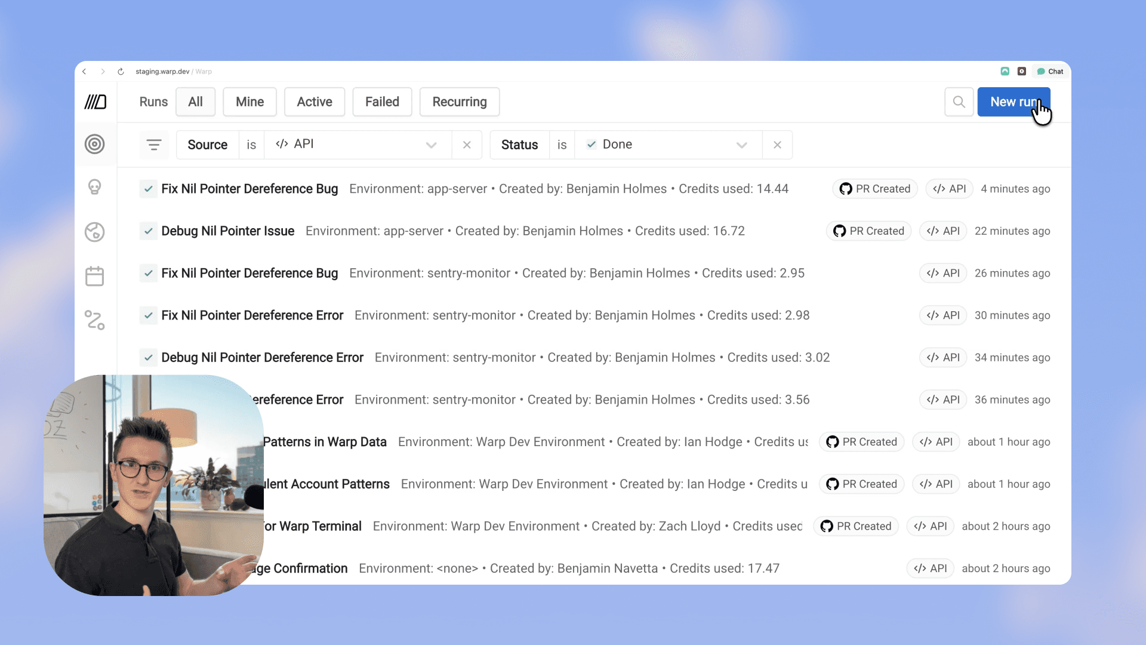Image resolution: width=1146 pixels, height=645 pixels.
Task: Click the staging.warp.dev address bar
Action: (162, 72)
